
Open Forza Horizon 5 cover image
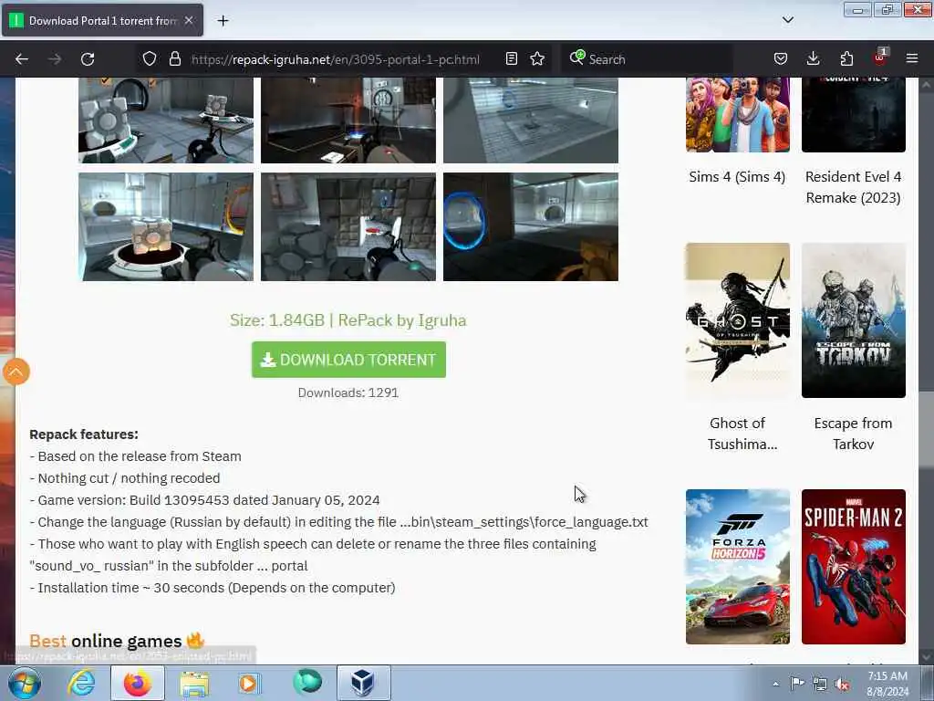(x=737, y=567)
